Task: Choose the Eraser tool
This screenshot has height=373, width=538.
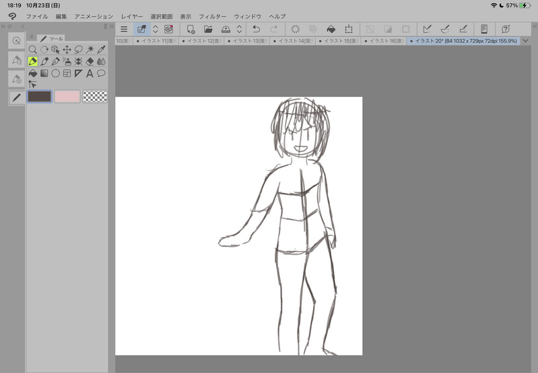Action: pos(90,61)
